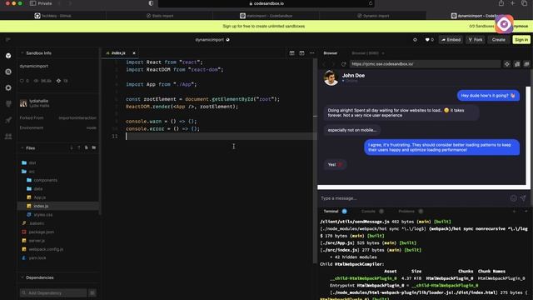The height and width of the screenshot is (300, 533).
Task: Fork this sandbox
Action: tap(476, 40)
